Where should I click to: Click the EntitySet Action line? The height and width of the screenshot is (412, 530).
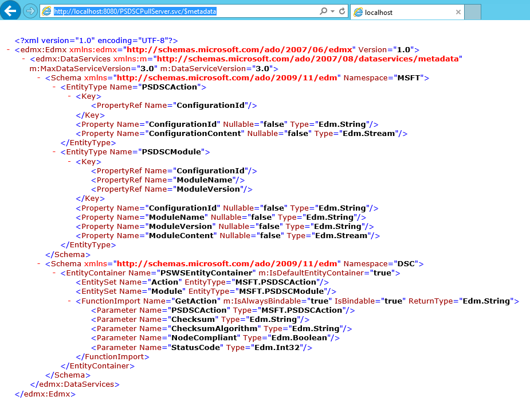202,282
